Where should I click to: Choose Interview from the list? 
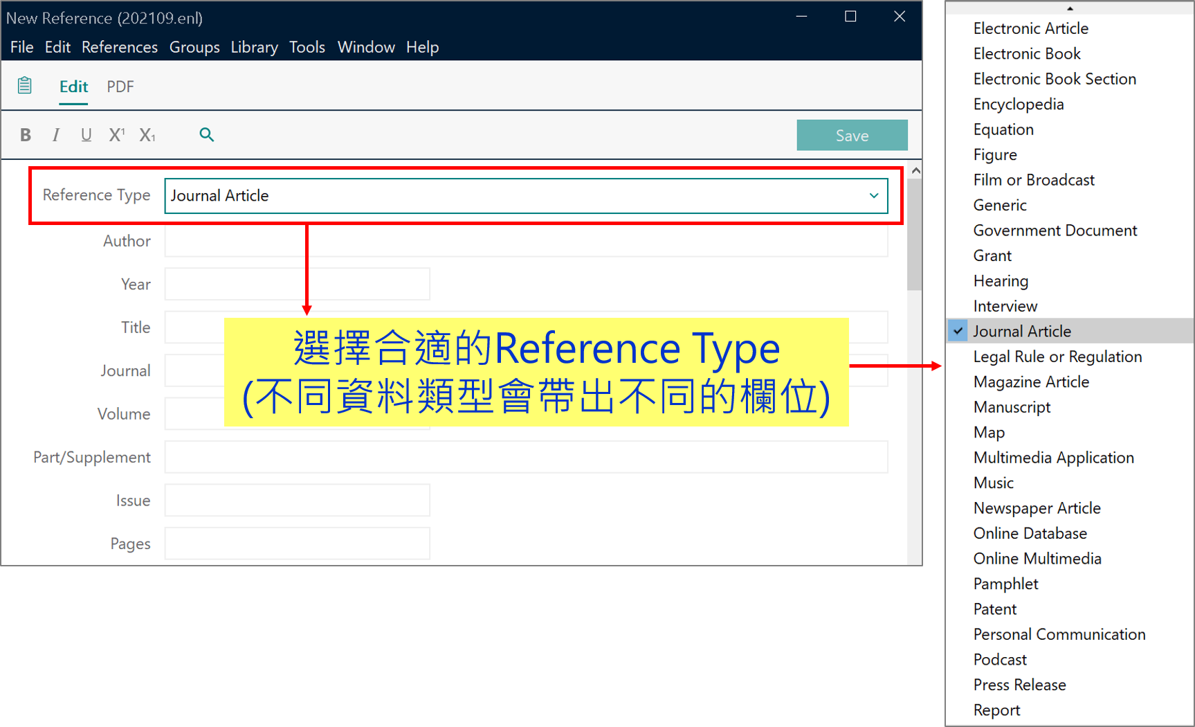1005,306
